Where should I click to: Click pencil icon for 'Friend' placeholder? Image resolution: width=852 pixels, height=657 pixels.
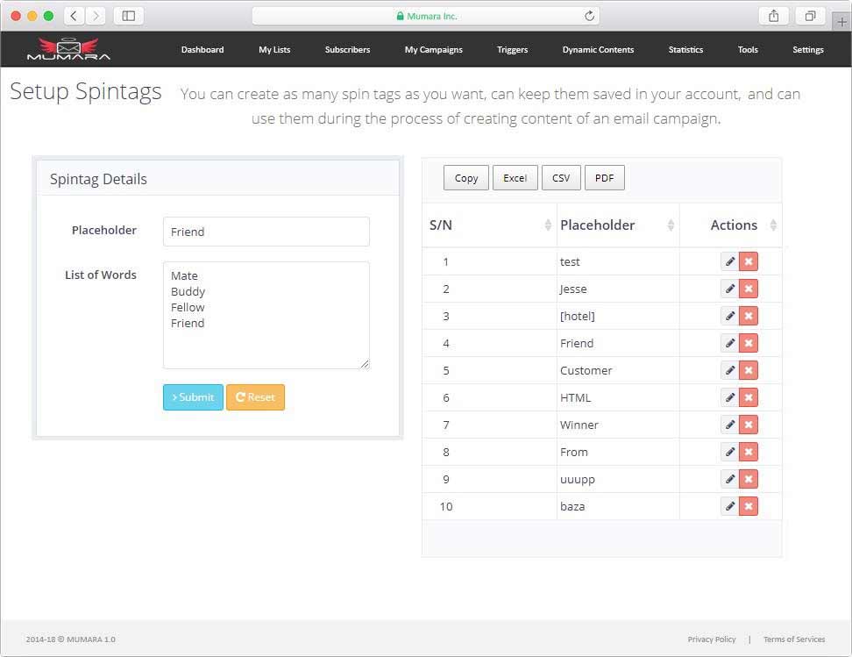[x=729, y=343]
